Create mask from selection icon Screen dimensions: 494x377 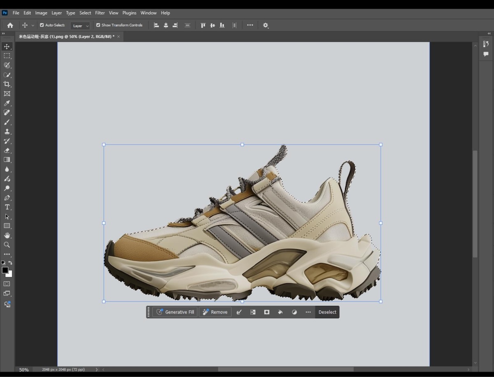tap(267, 312)
